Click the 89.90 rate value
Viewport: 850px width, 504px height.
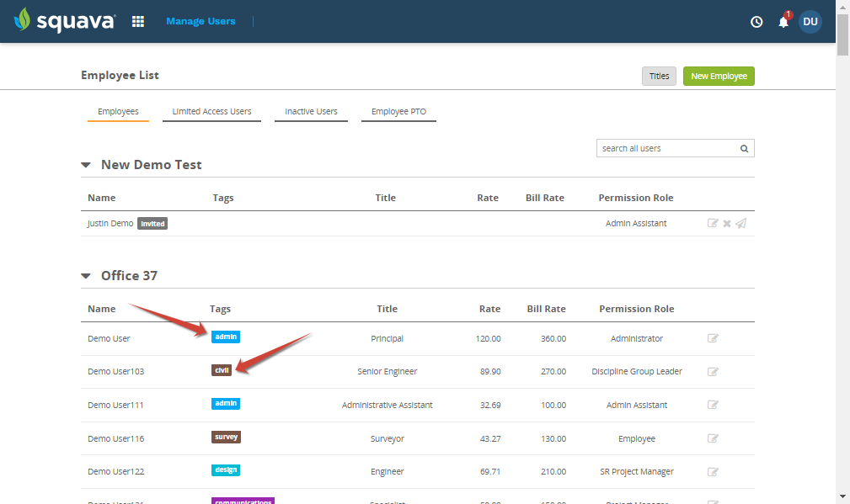[x=490, y=371]
